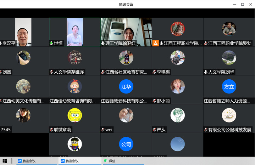The height and width of the screenshot is (165, 255).
Task: Click the avatar of 人文学院茅维亦
Action: [74, 57]
